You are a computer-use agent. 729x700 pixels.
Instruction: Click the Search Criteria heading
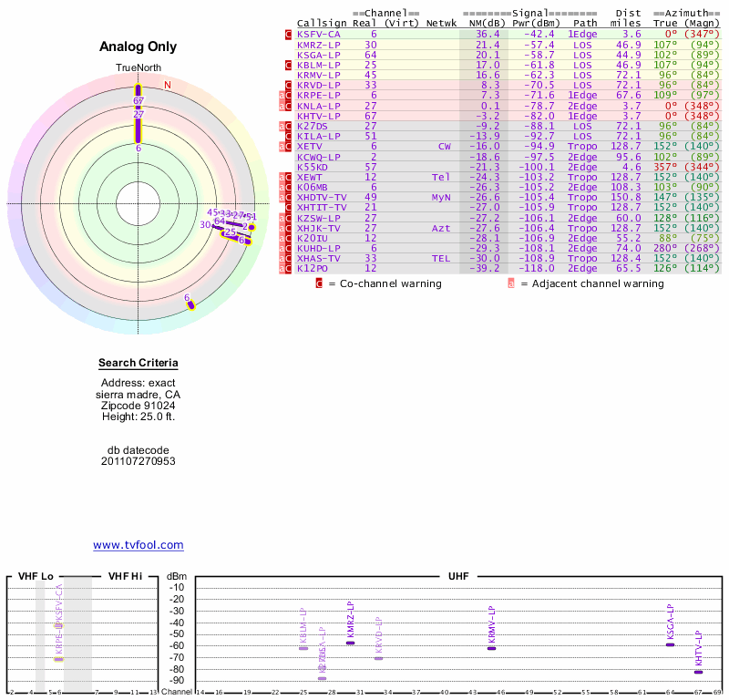(x=139, y=362)
